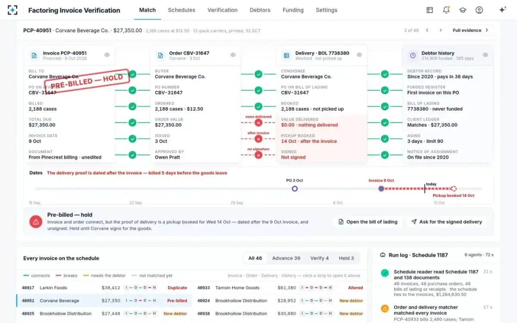517x323 pixels.
Task: Switch to the Match tab
Action: tap(147, 10)
